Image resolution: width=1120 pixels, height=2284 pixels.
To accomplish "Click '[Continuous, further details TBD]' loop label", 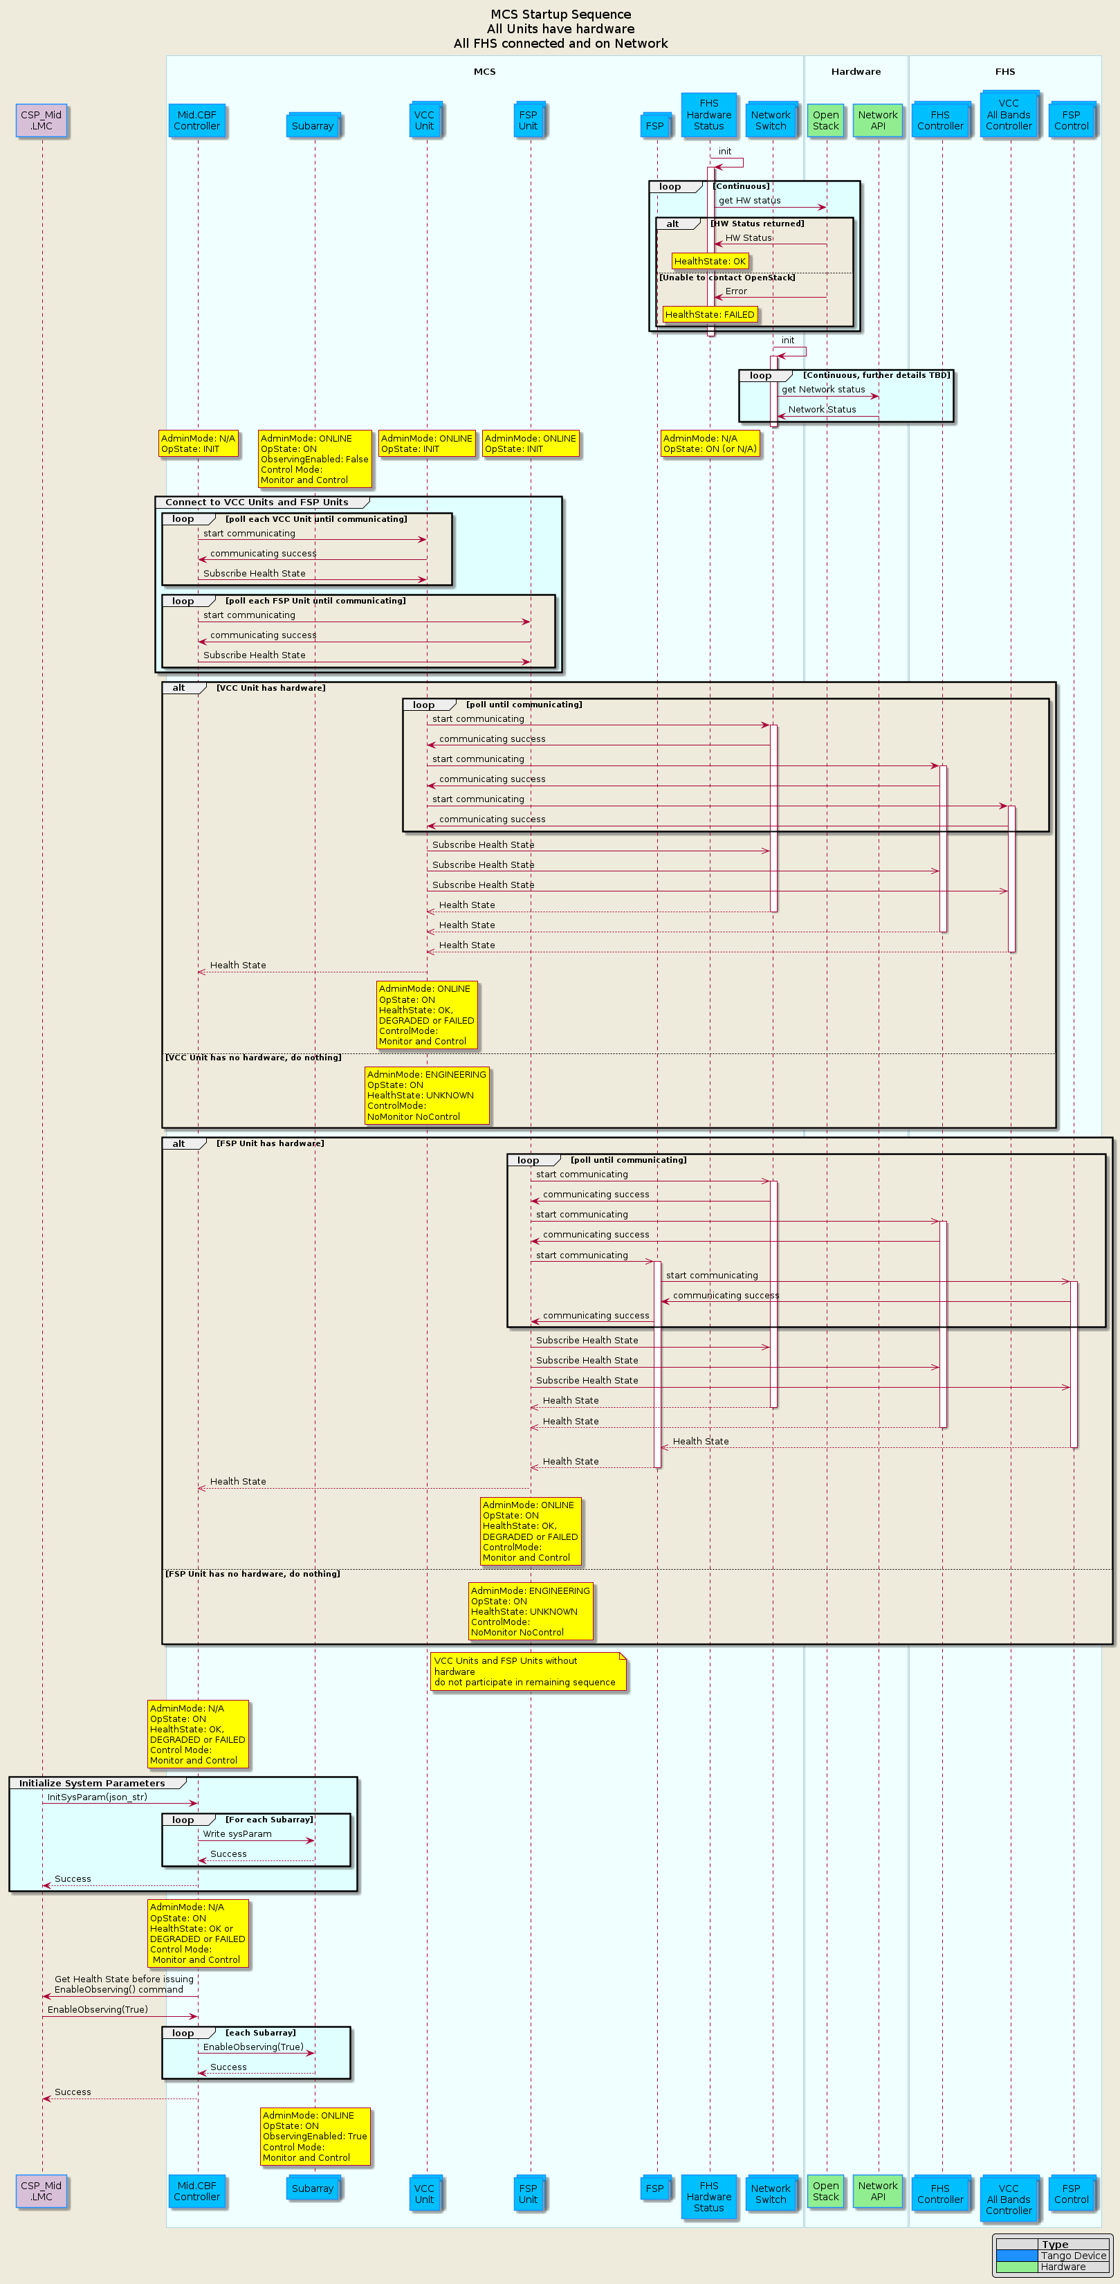I will click(x=876, y=375).
